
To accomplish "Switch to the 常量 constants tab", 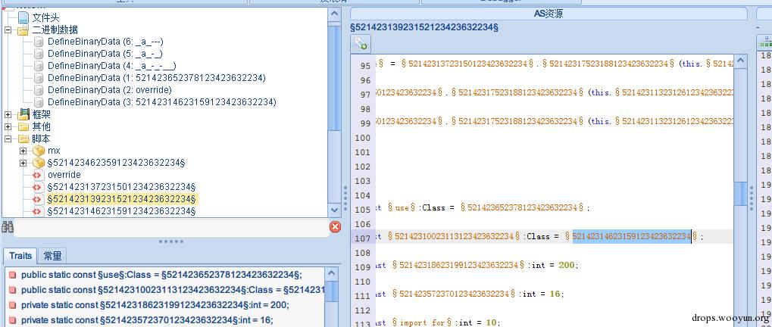I will (52, 256).
